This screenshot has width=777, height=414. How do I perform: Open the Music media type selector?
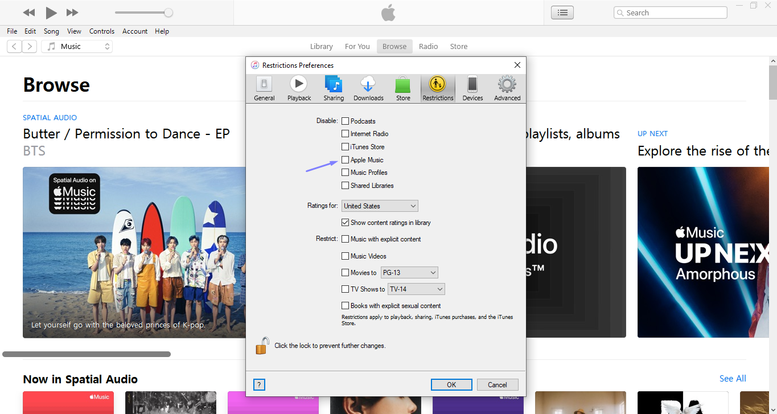click(77, 47)
